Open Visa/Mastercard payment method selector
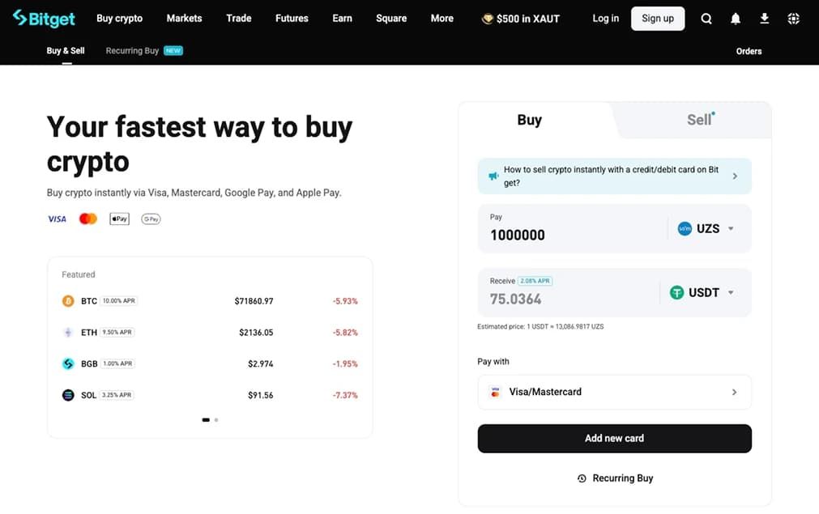The width and height of the screenshot is (819, 514). [614, 392]
